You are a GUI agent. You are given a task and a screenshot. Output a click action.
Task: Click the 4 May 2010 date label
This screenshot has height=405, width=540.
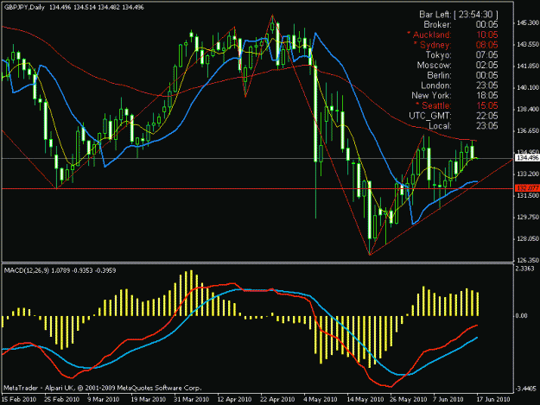point(321,399)
